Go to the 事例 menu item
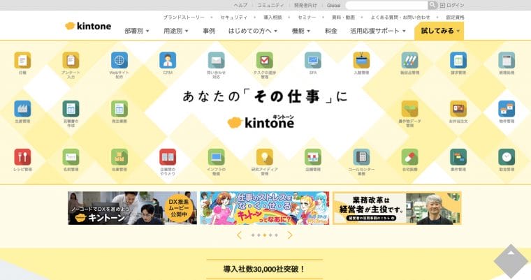 (x=209, y=31)
